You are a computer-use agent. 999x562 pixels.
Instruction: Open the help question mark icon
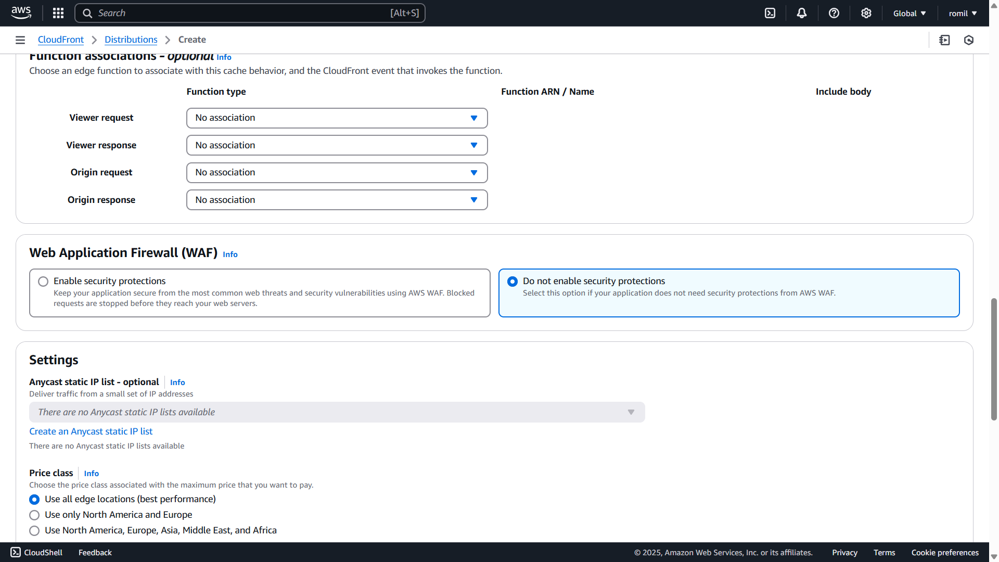tap(834, 13)
